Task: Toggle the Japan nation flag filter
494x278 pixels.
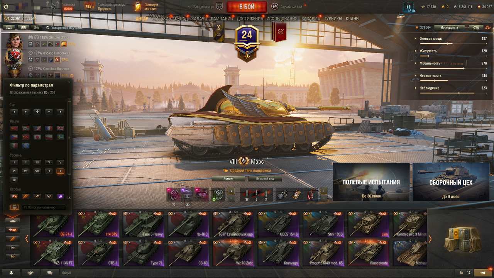Action: [37, 137]
